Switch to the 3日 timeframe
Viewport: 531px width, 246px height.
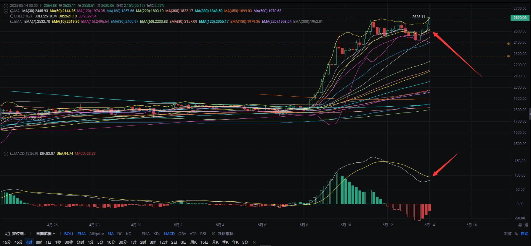click(x=183, y=242)
